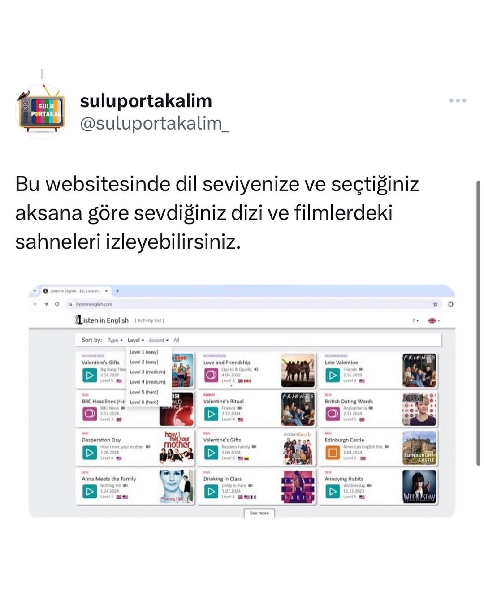
Task: Play the BBC Headlines audio activity
Action: point(90,413)
